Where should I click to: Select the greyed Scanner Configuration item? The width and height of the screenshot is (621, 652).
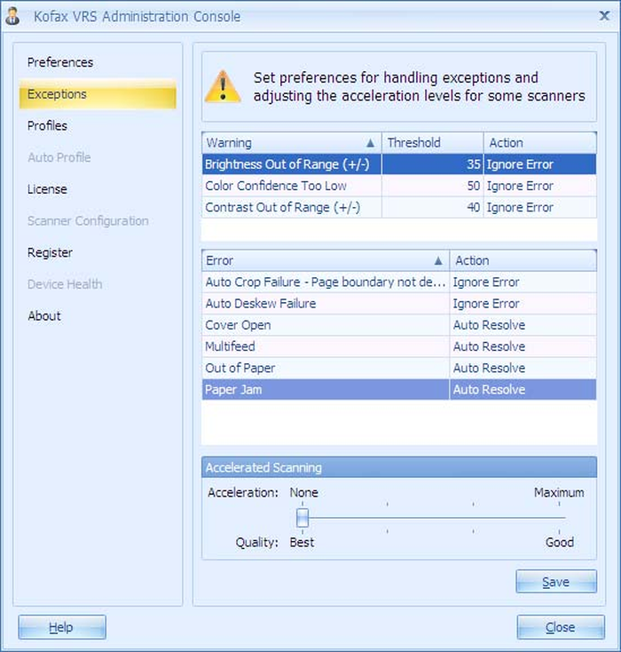(88, 221)
